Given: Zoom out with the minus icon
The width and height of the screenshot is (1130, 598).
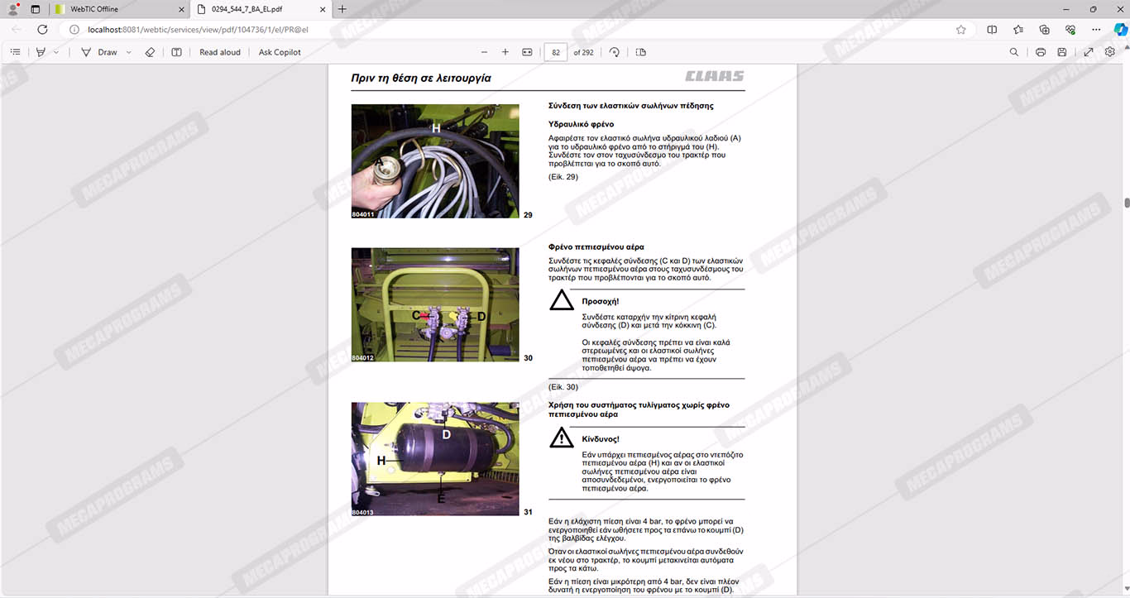Looking at the screenshot, I should (x=484, y=52).
